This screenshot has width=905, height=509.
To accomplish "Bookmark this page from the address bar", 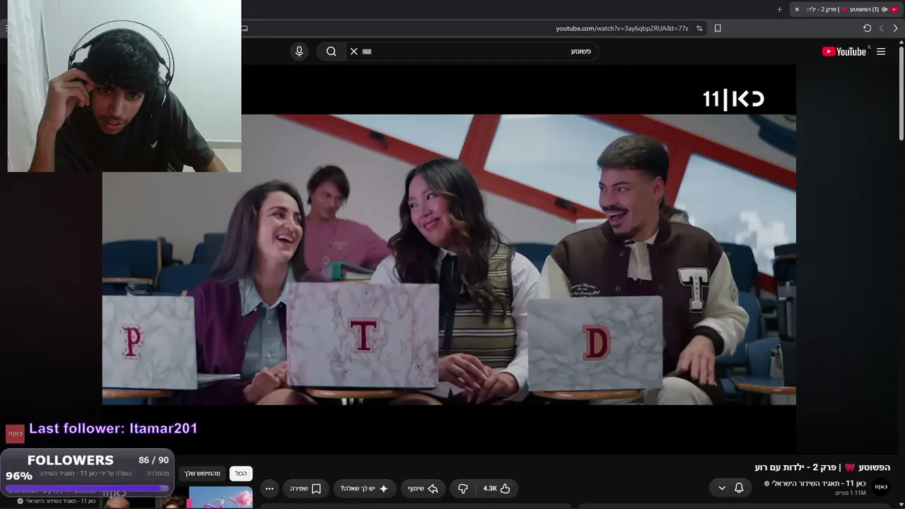I will pos(718,28).
